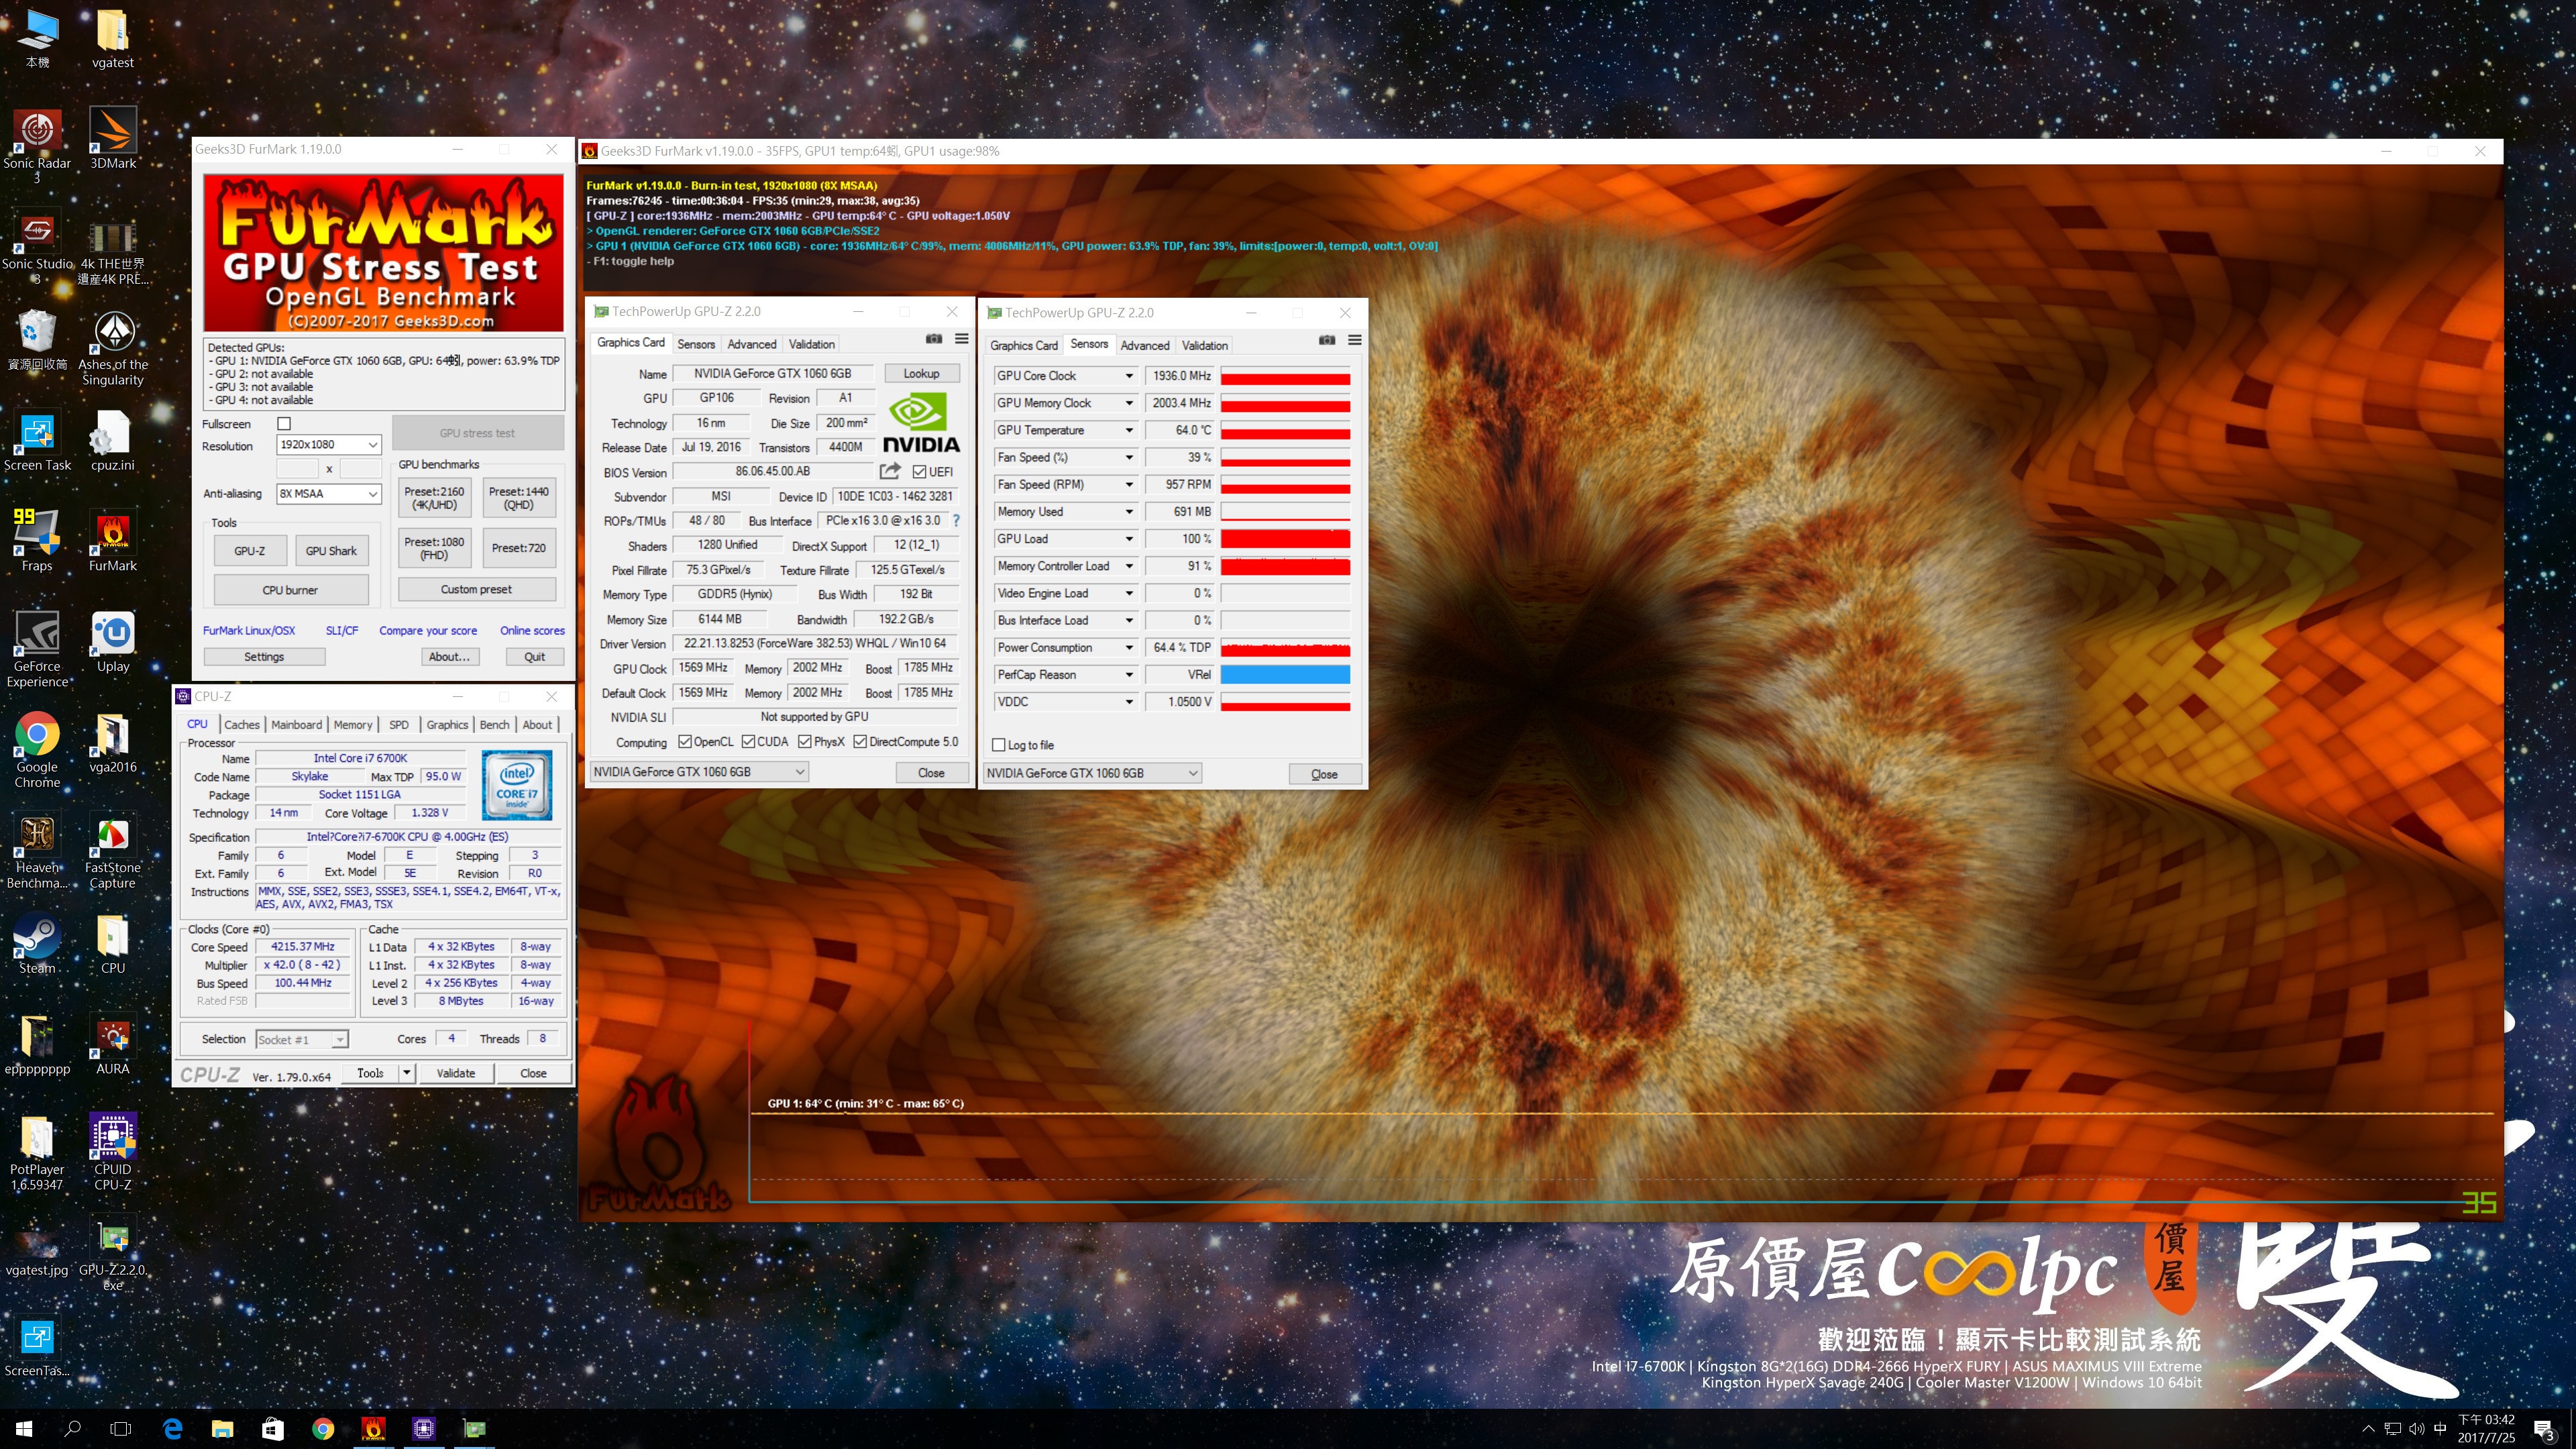
Task: Open the Online scores link
Action: point(532,631)
